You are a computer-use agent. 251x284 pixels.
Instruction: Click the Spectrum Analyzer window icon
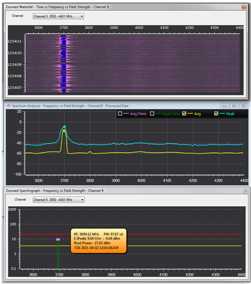pyautogui.click(x=8, y=106)
